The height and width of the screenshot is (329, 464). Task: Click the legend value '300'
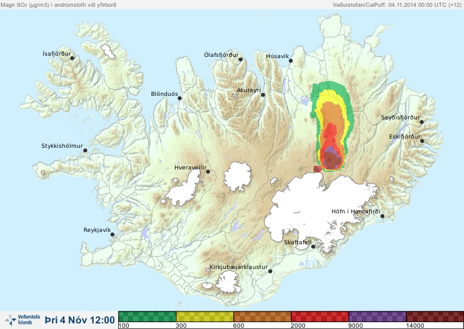tap(181, 326)
